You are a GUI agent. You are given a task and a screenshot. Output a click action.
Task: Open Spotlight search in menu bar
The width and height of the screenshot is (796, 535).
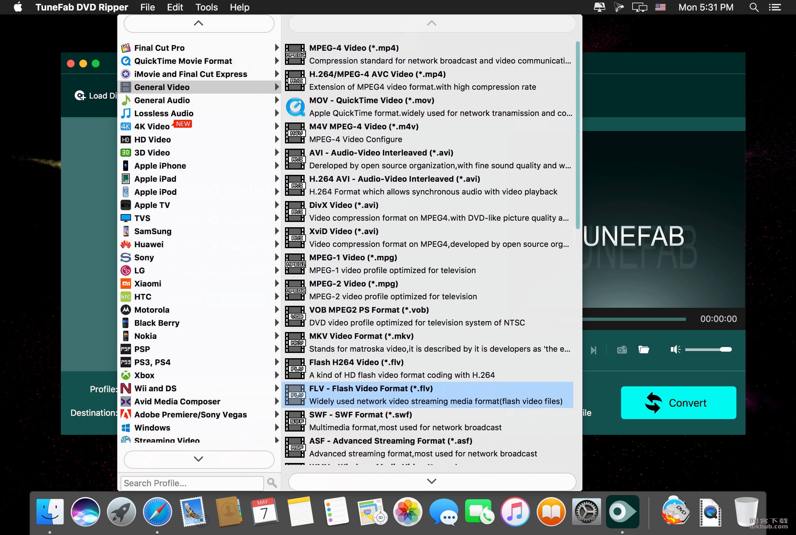(754, 7)
